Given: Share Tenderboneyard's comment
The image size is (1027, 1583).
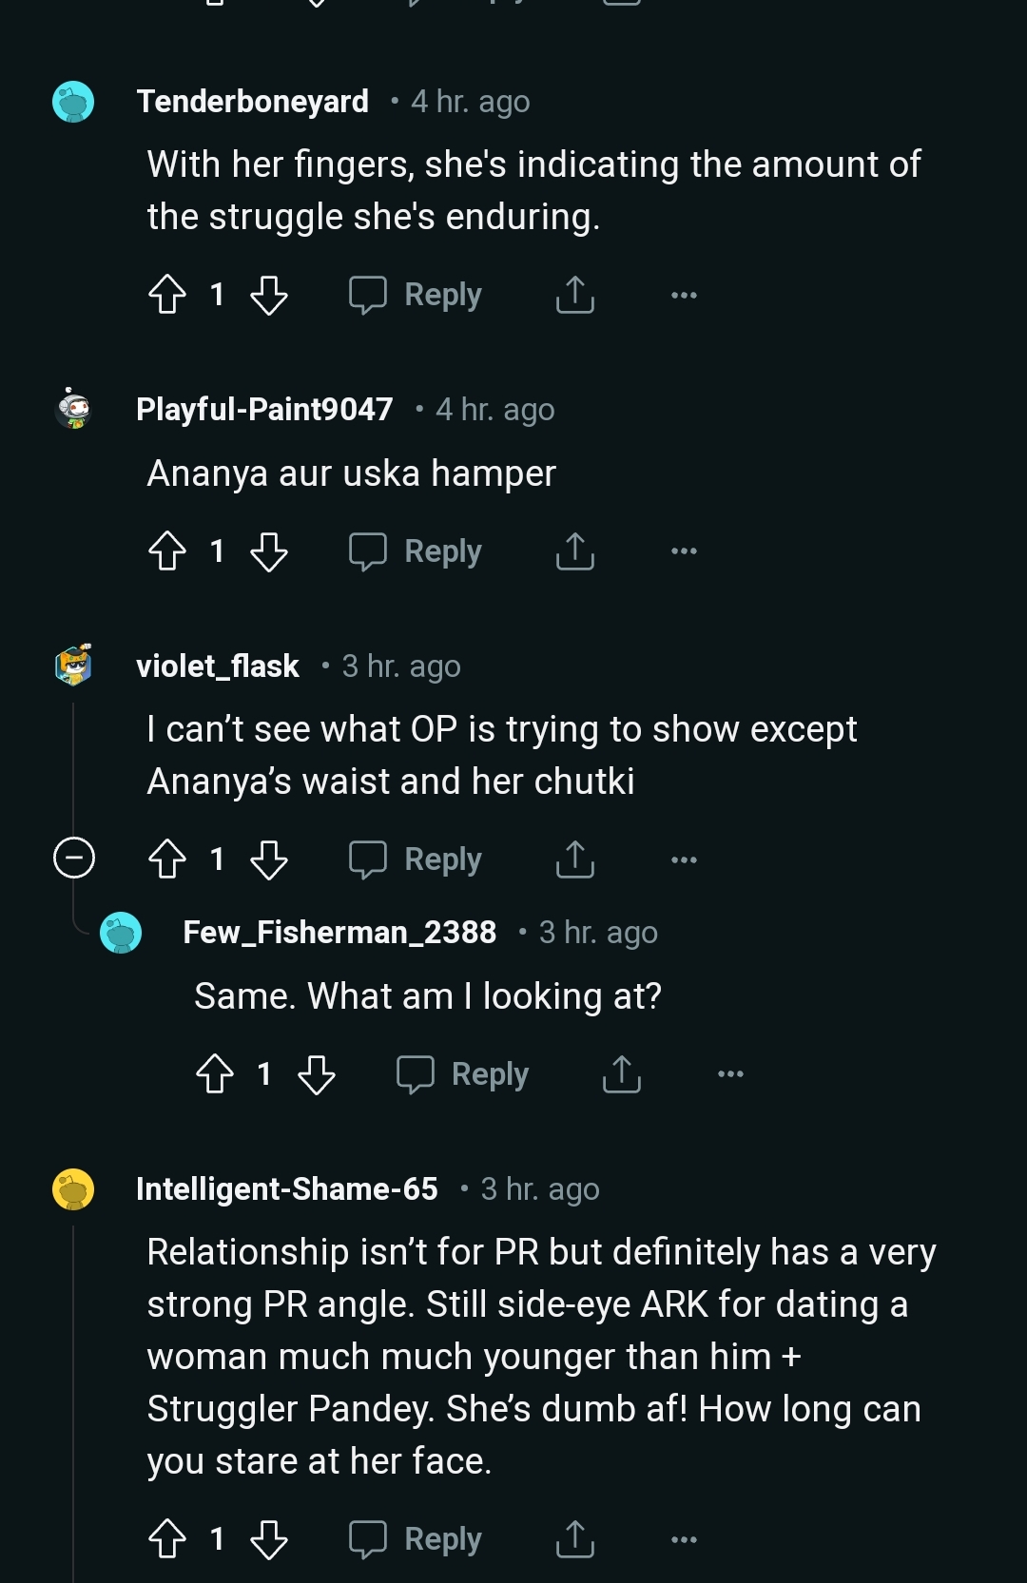Looking at the screenshot, I should click(x=574, y=295).
